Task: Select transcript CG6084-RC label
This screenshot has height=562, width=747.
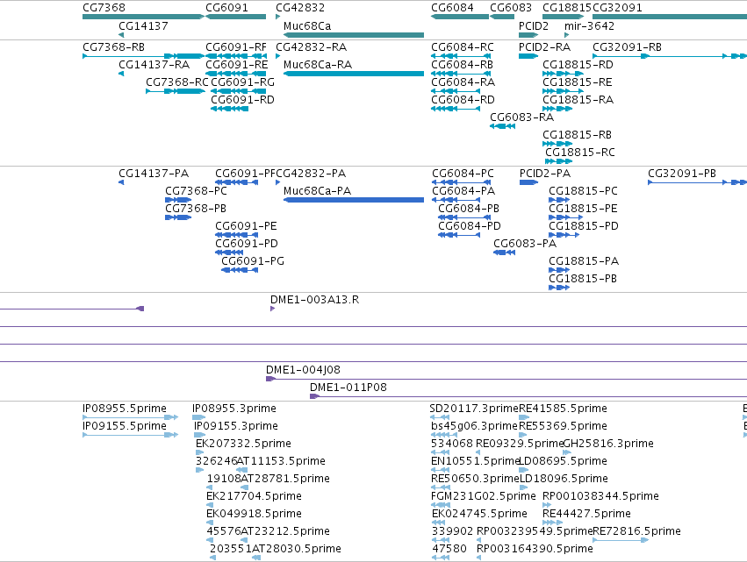Action: [463, 47]
